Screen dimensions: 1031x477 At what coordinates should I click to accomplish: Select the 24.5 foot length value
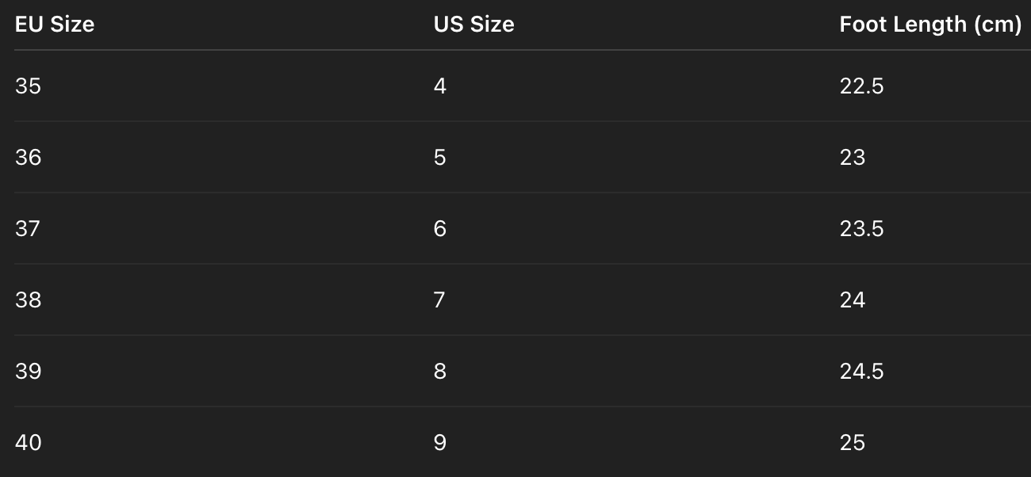coord(861,371)
